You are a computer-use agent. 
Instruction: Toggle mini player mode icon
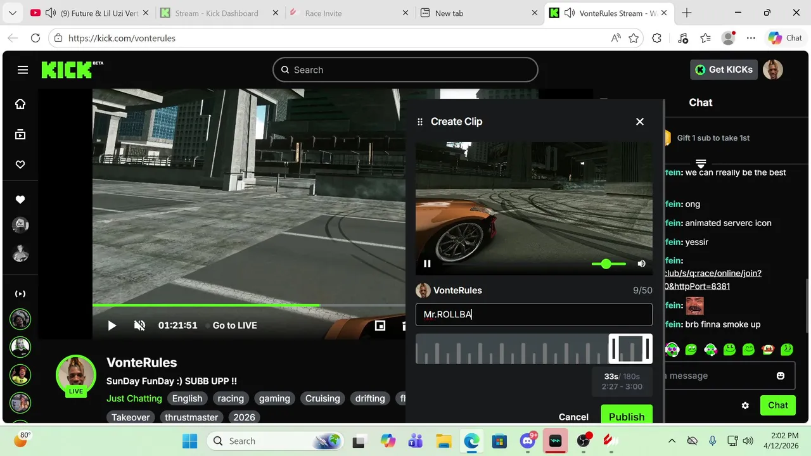(380, 326)
